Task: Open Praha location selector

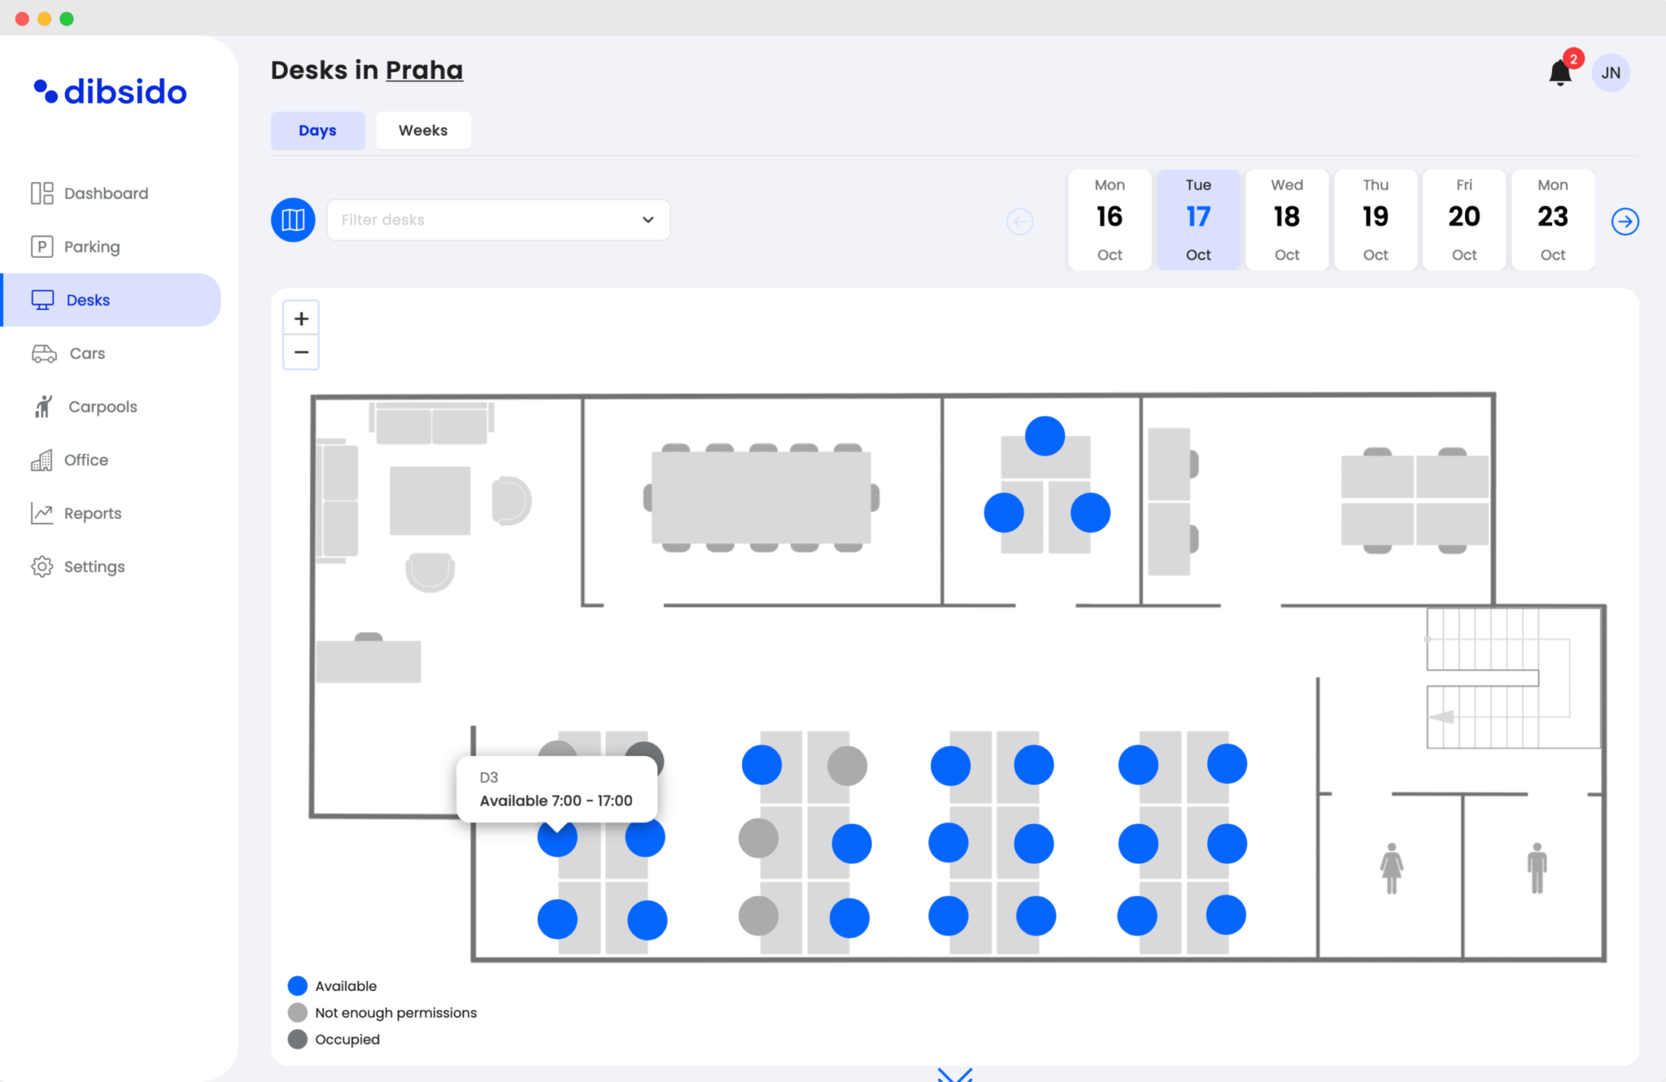Action: click(424, 71)
